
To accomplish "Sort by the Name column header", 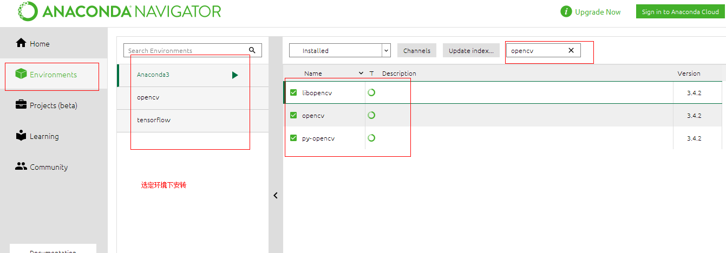I will pyautogui.click(x=313, y=73).
